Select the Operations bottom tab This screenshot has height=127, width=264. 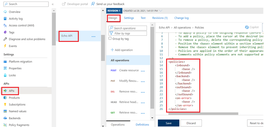pyautogui.click(x=118, y=125)
